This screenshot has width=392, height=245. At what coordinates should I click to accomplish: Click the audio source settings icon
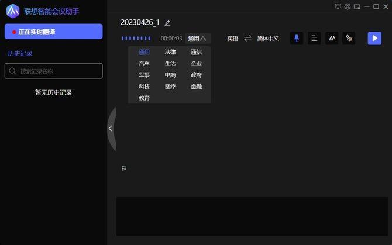[349, 38]
